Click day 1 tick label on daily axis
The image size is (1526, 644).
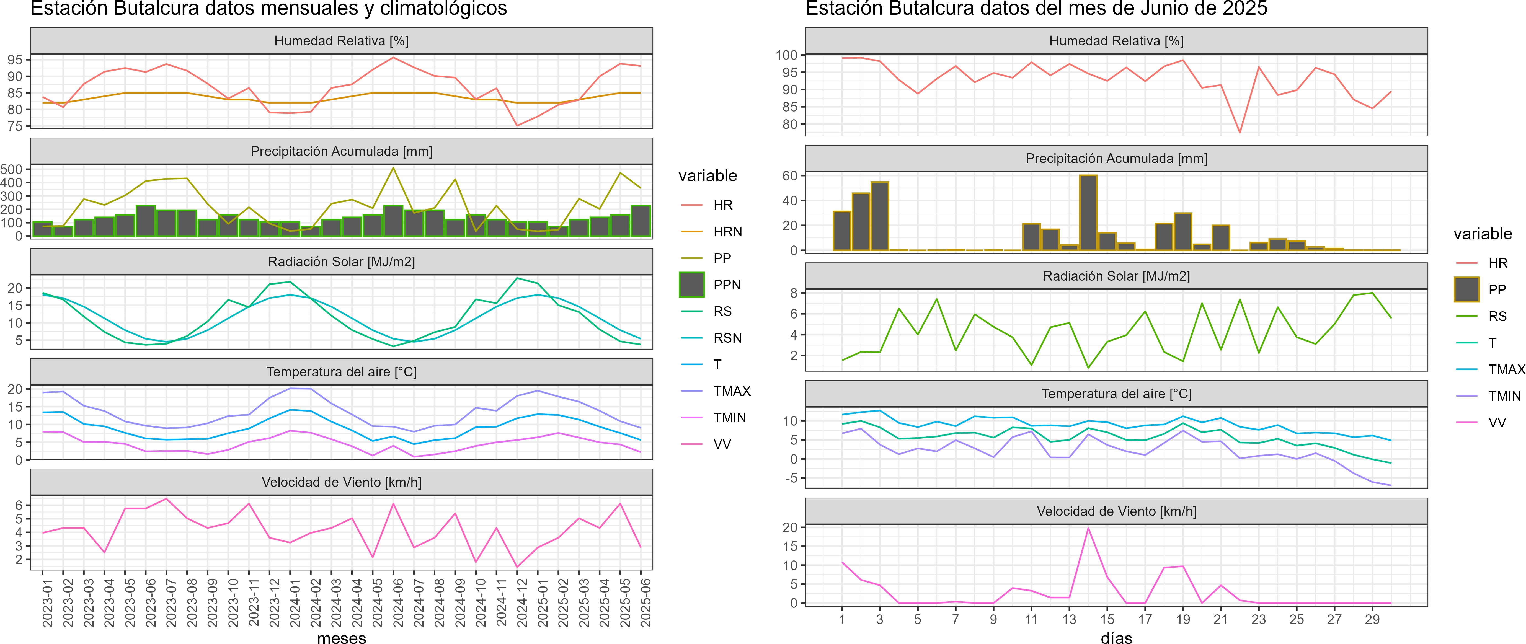pyautogui.click(x=842, y=619)
